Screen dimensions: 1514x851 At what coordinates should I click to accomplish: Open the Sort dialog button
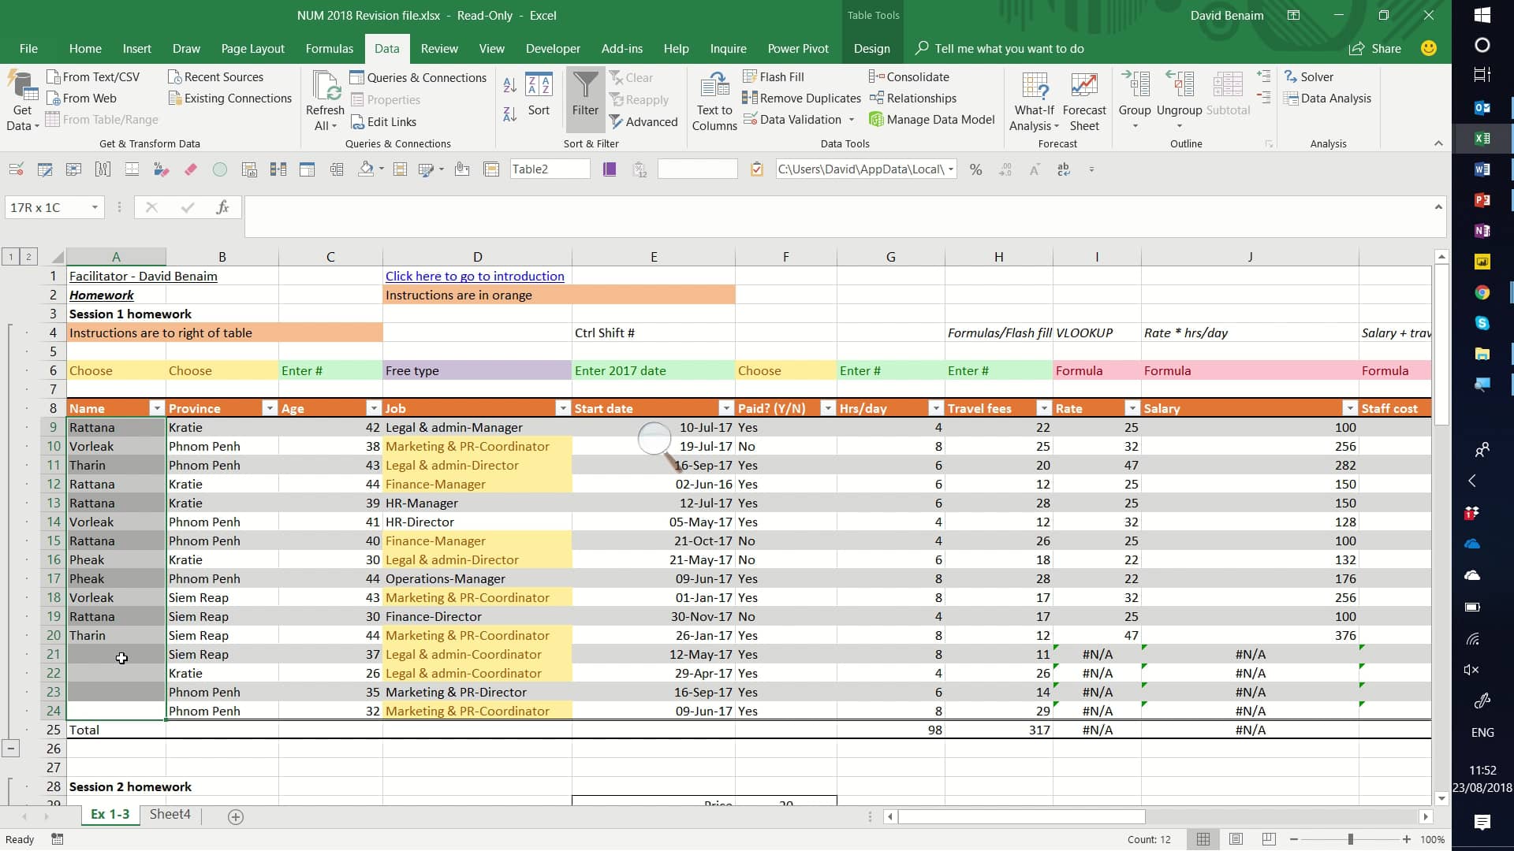539,94
